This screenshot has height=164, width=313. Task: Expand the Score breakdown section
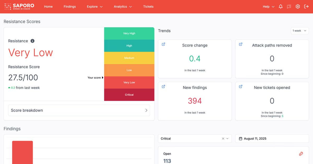[79, 110]
